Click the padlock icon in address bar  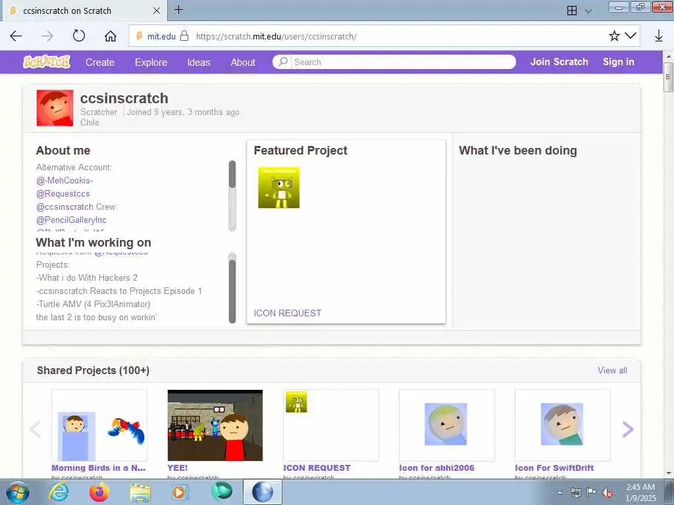[184, 36]
